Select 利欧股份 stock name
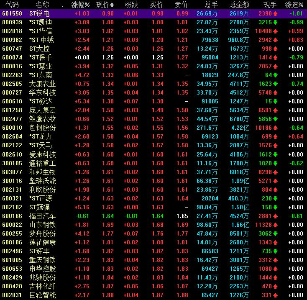This screenshot has height=300, width=307. tap(43, 190)
